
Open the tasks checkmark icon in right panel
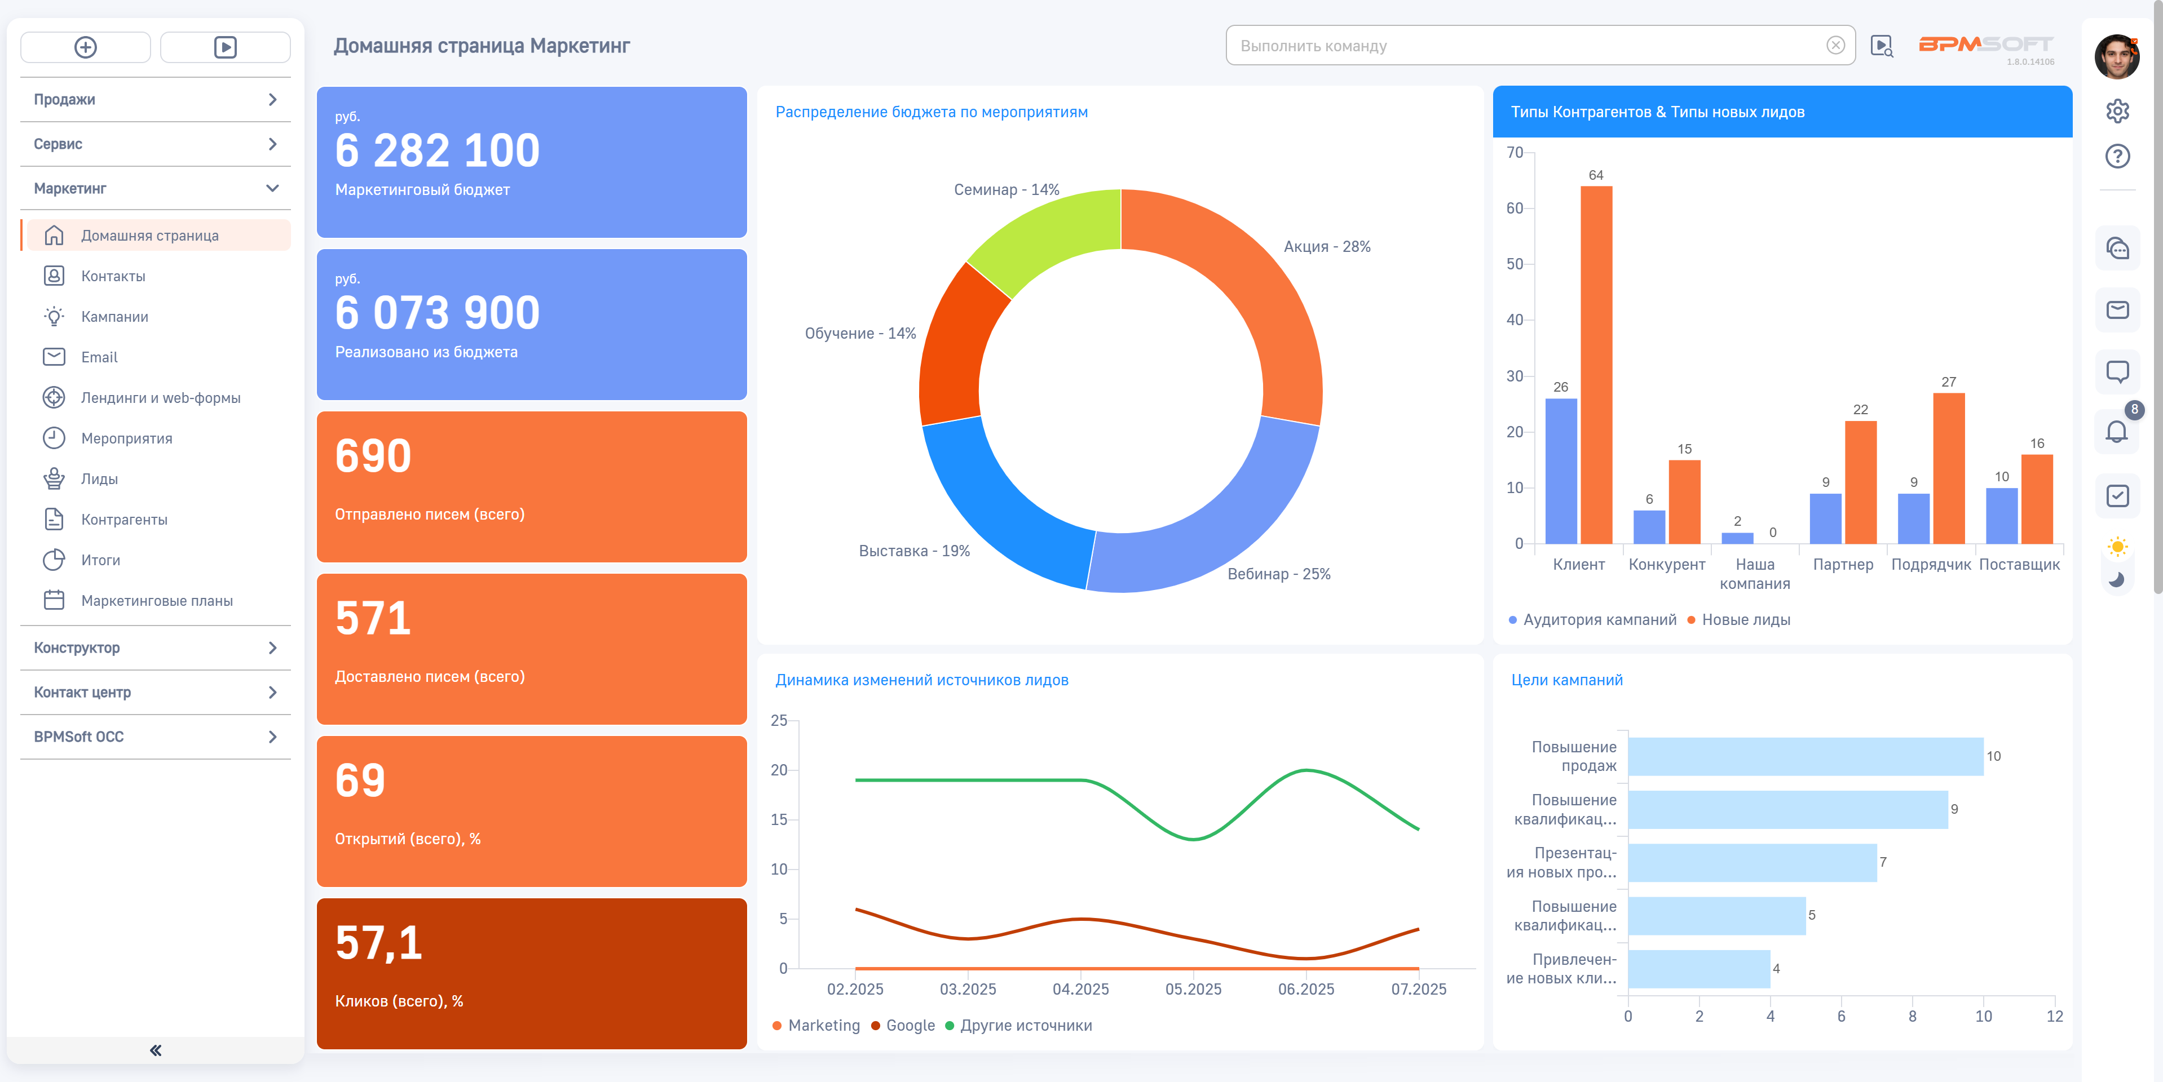pyautogui.click(x=2117, y=495)
